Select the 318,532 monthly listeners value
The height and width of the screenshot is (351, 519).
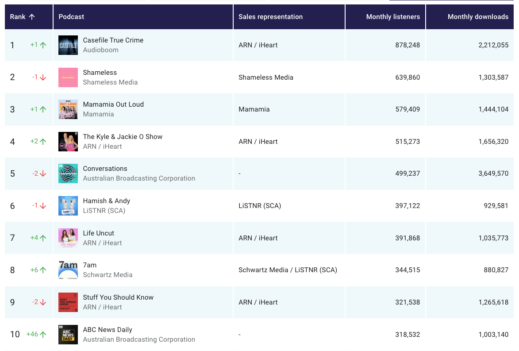click(x=408, y=335)
